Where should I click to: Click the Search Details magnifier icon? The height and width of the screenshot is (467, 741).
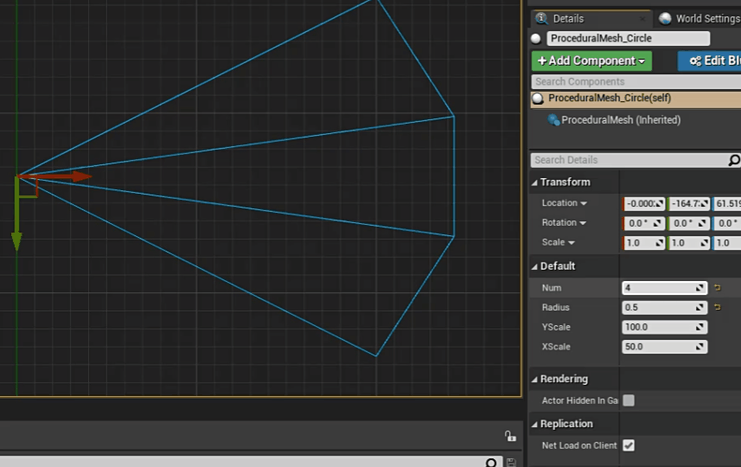pyautogui.click(x=734, y=160)
